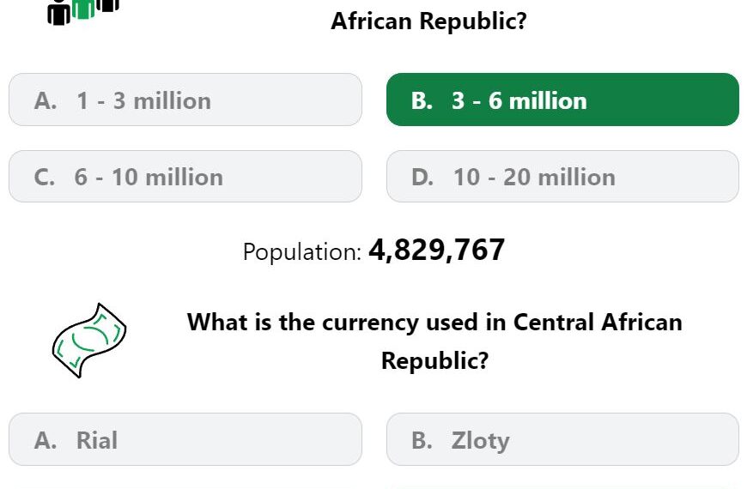747x489 pixels.
Task: Click the 'B.' letter on green answer
Action: coord(422,101)
